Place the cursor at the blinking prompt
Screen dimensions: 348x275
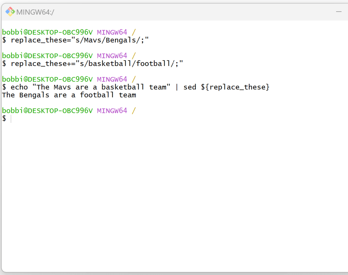[10, 118]
